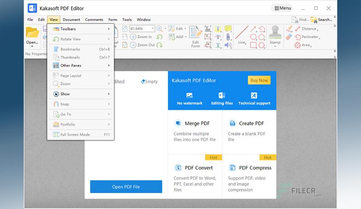Choose Bookmarks in View menu
The width and height of the screenshot is (361, 209).
[x=81, y=49]
